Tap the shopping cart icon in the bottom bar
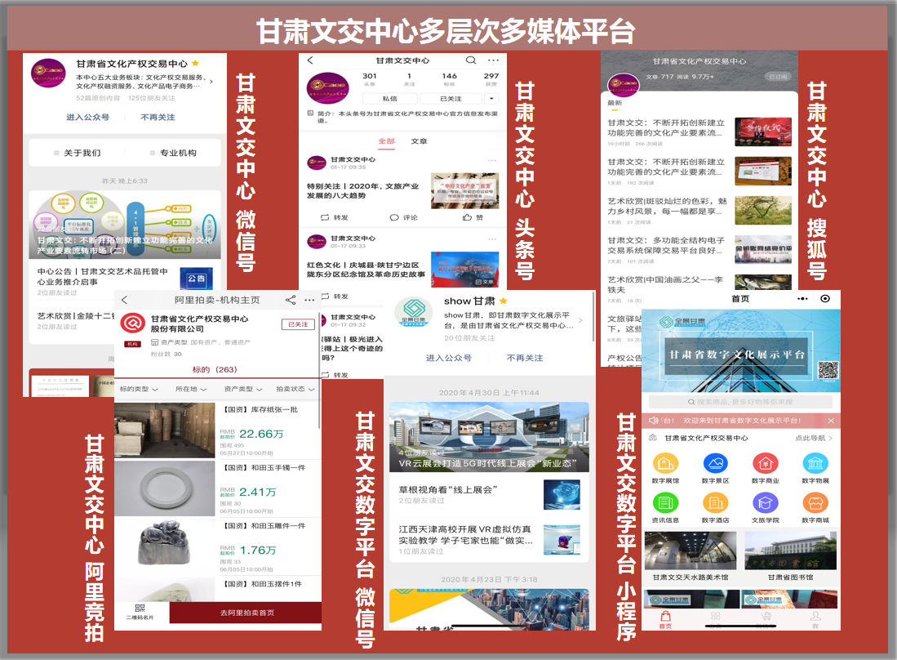Viewport: 897px width, 660px height. (766, 617)
